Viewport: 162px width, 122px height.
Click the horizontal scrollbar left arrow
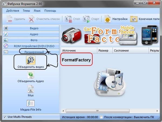pyautogui.click(x=63, y=111)
